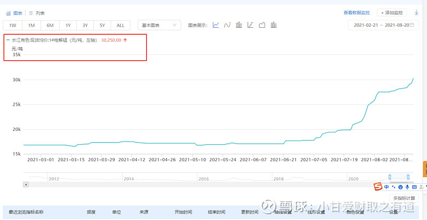This screenshot has height=220, width=427.
Task: Select the 5Y time range
Action: click(102, 25)
